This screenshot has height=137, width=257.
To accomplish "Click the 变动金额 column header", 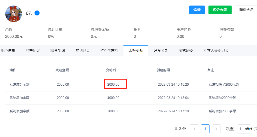I will 62,70.
